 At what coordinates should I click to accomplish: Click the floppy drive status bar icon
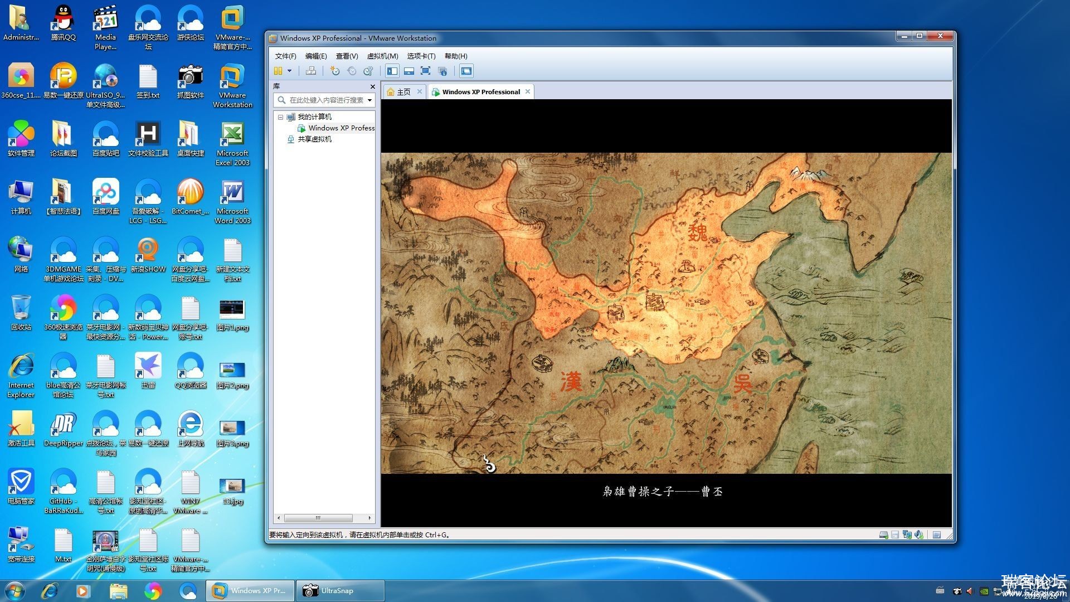(895, 535)
